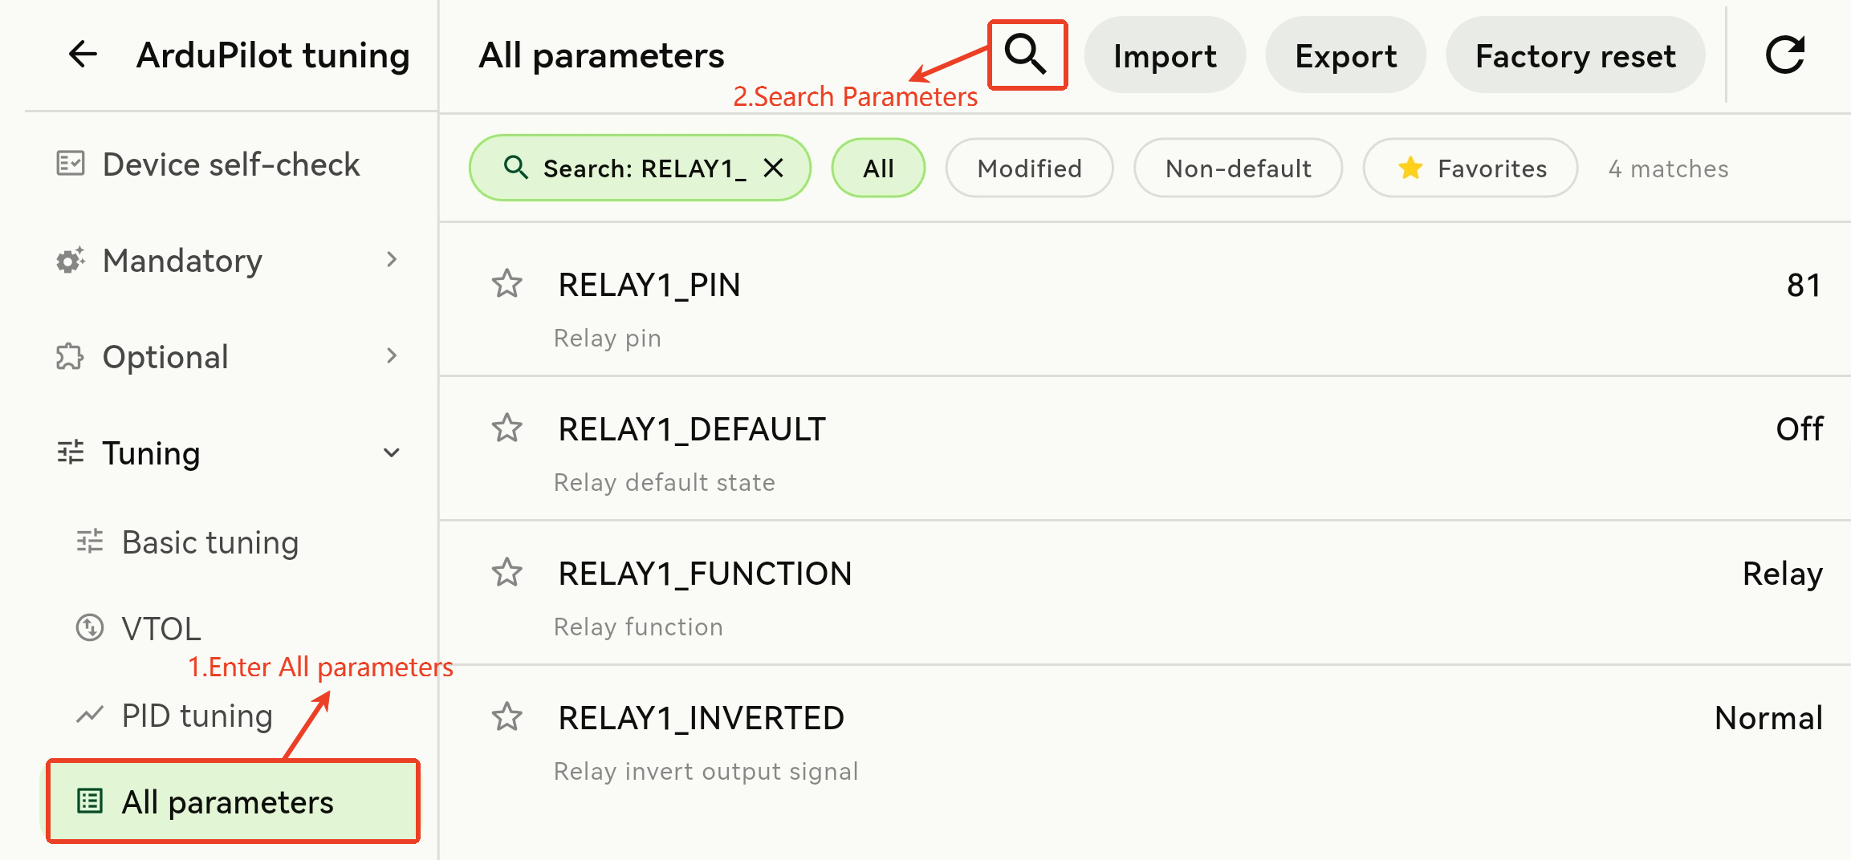Screen dimensions: 1851x860
Task: Open the parameter search magnifier icon
Action: 1026,55
